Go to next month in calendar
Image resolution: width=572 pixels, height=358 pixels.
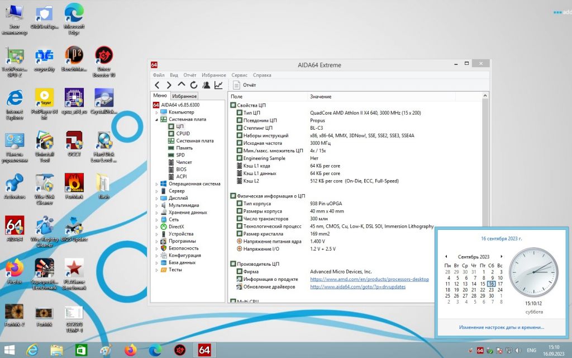tap(502, 256)
